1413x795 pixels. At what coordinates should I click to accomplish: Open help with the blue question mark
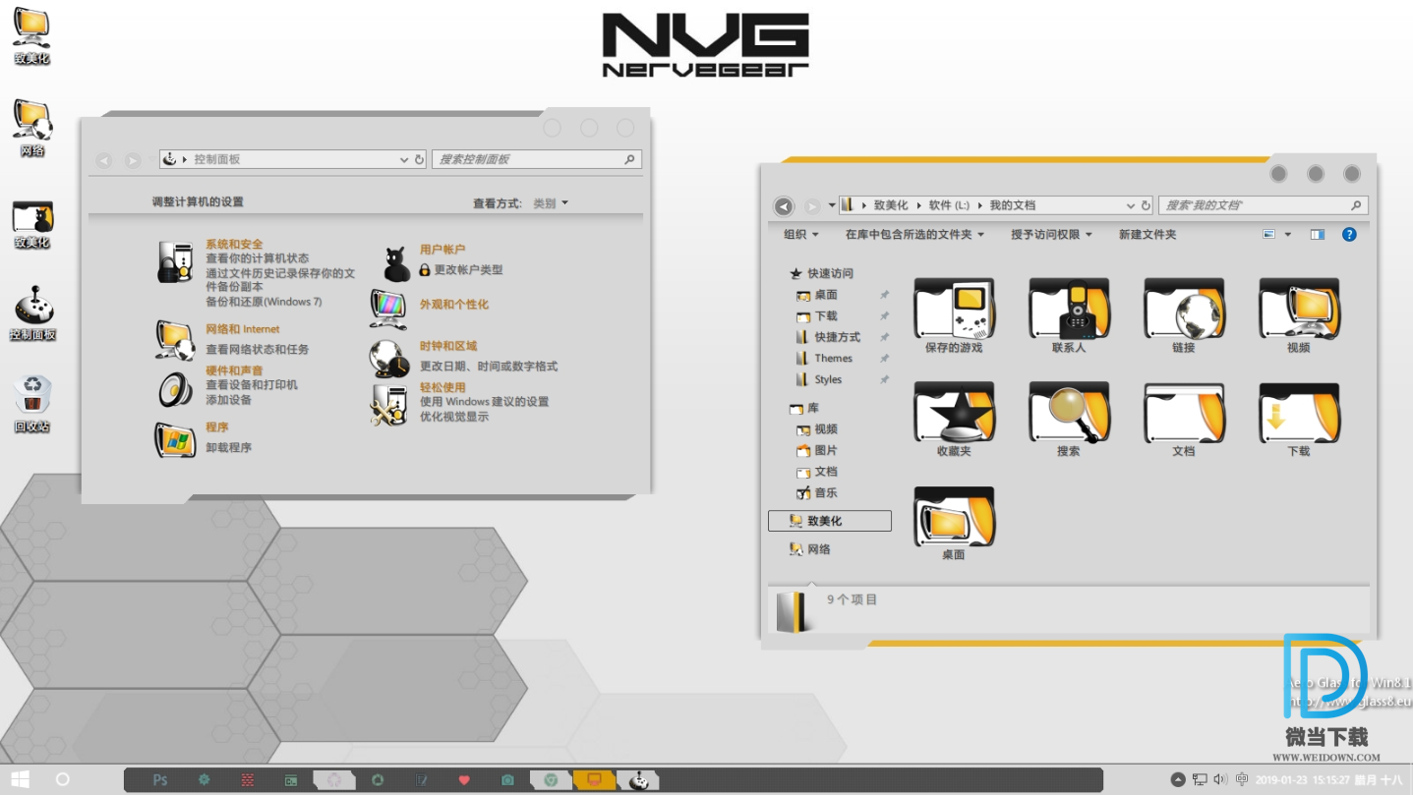[x=1349, y=234]
